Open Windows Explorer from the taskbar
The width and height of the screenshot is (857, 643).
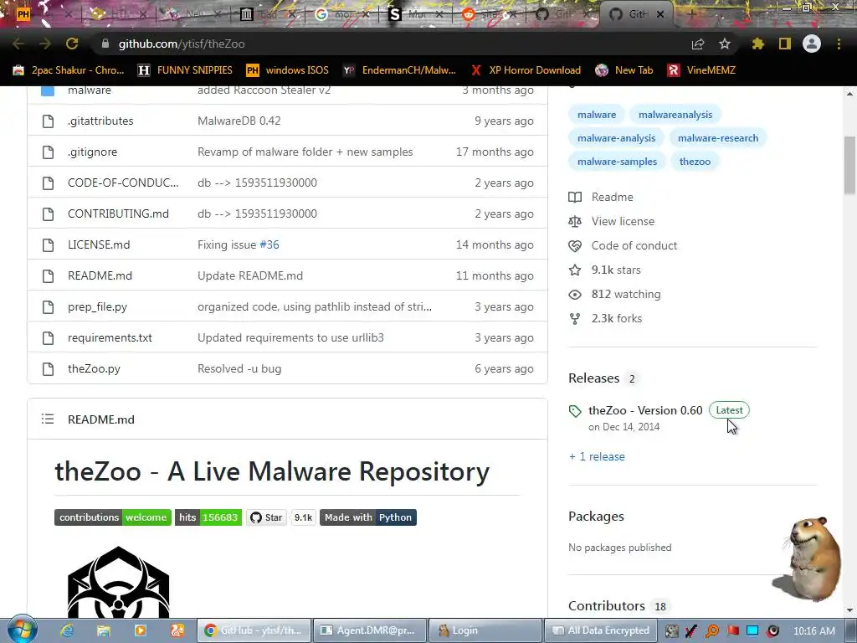[x=104, y=630]
